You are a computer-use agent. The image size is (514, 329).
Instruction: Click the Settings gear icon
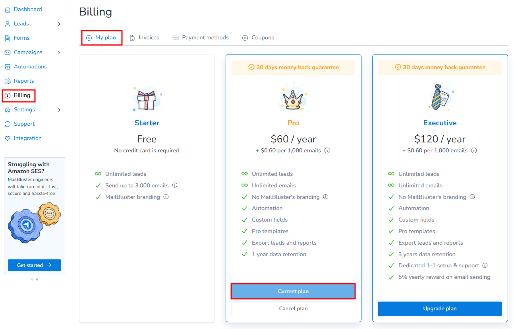[x=8, y=110]
